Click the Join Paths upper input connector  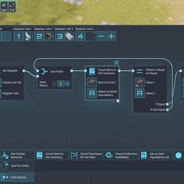pyautogui.click(x=38, y=71)
